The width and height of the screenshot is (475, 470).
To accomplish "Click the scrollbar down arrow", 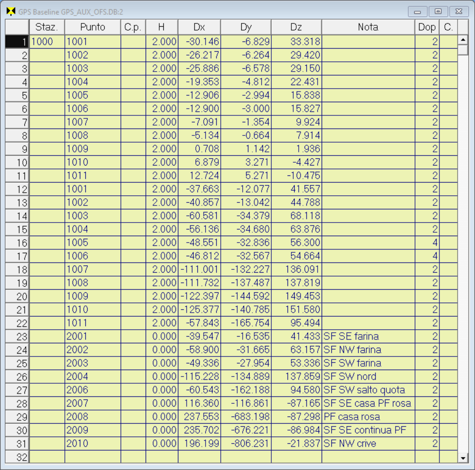I will [x=463, y=458].
